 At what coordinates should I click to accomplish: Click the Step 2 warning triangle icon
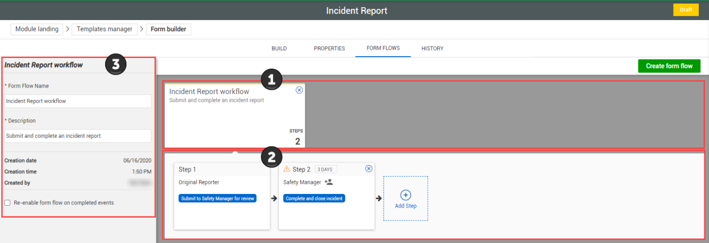(x=287, y=169)
